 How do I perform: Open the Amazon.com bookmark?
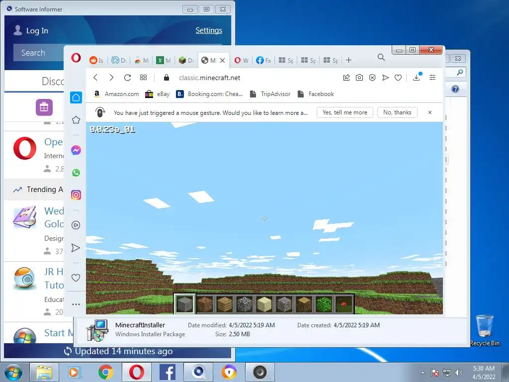[116, 94]
